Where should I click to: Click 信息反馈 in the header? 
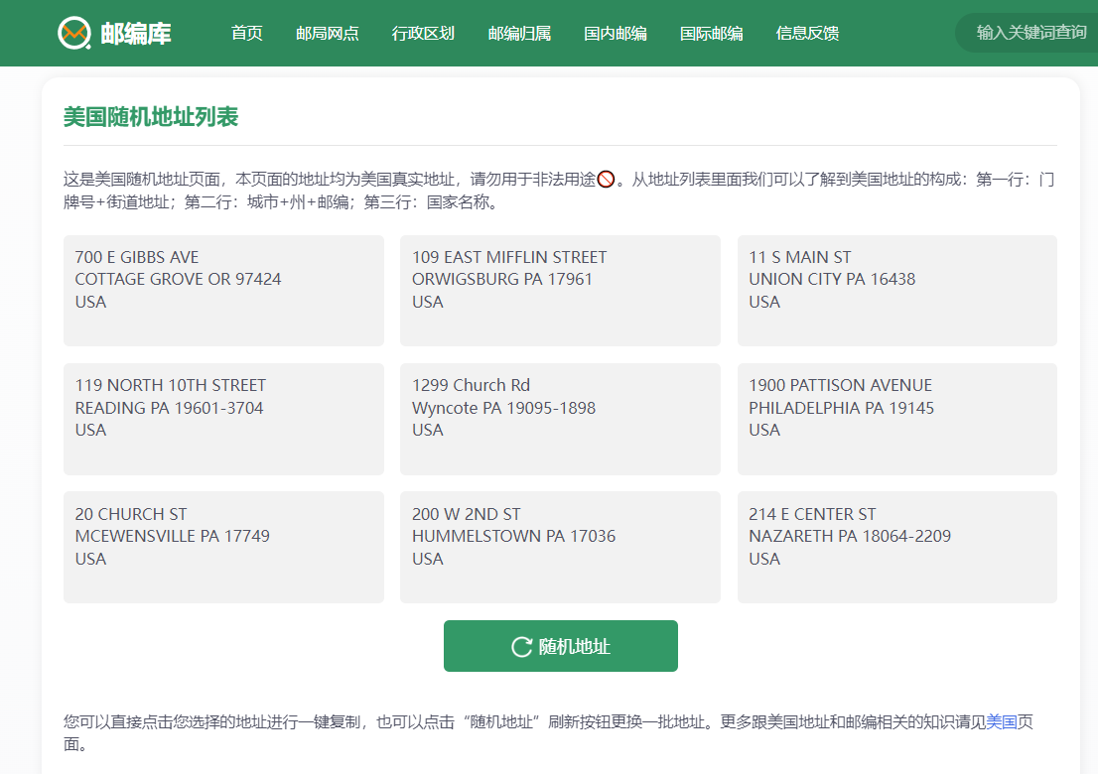pyautogui.click(x=807, y=33)
